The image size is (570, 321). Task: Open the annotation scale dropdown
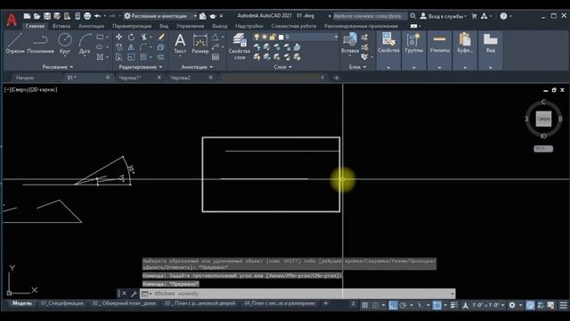(488, 305)
